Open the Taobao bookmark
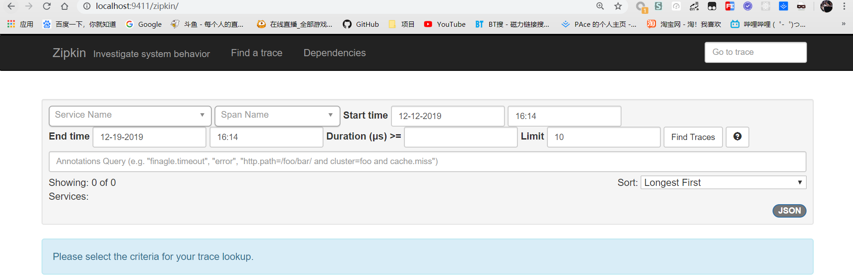The width and height of the screenshot is (853, 280). (x=684, y=24)
